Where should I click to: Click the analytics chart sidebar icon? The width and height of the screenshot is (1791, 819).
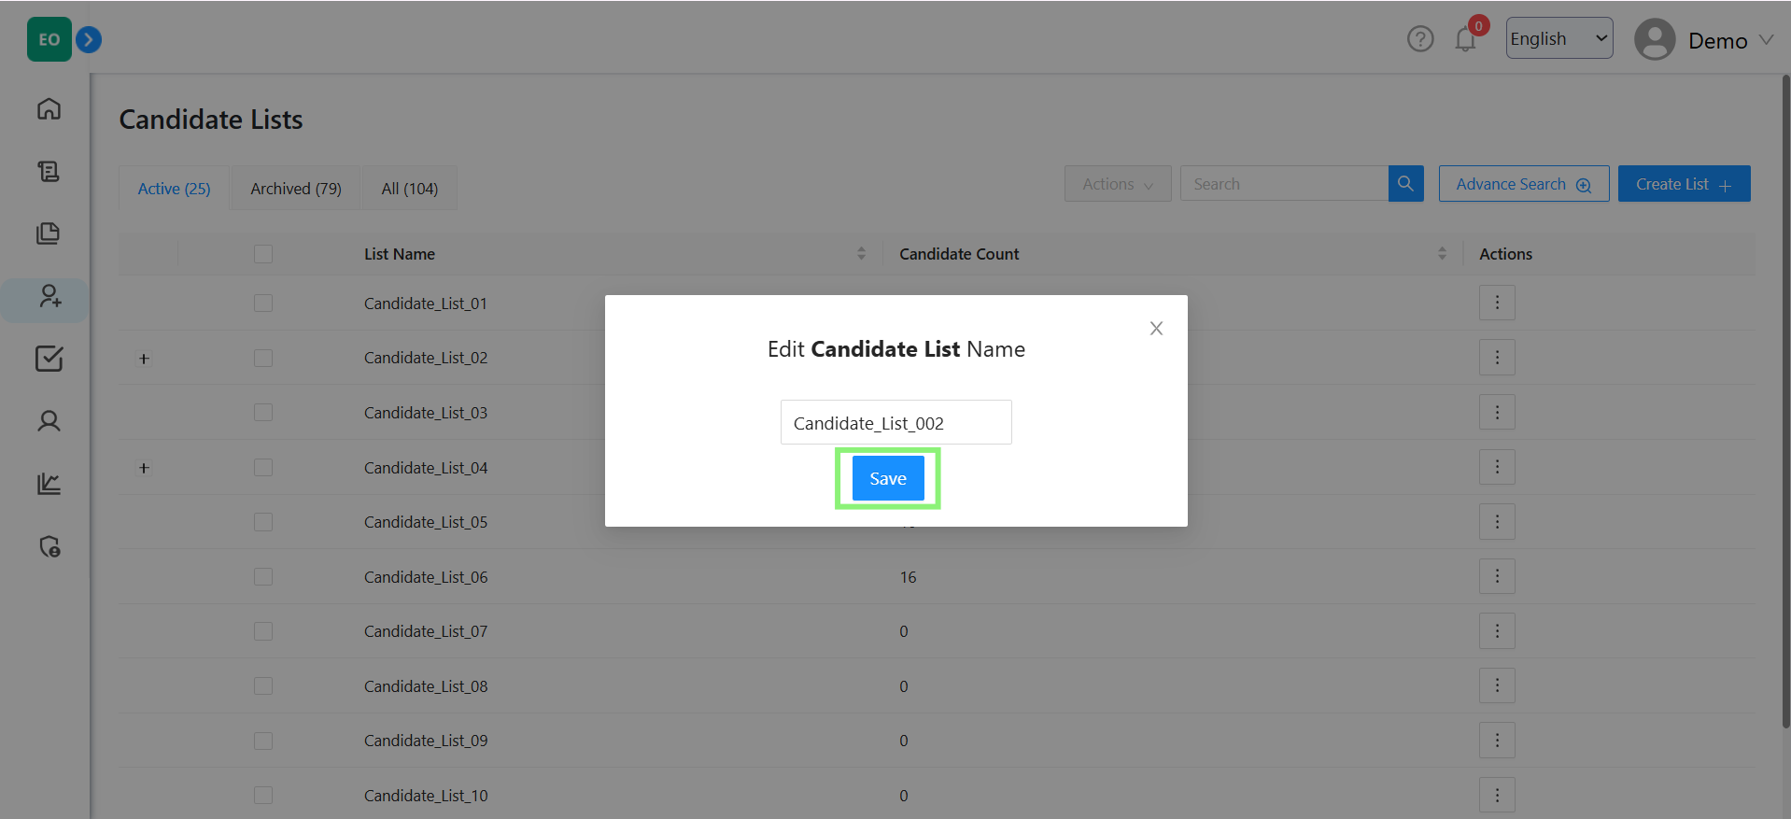[x=49, y=484]
